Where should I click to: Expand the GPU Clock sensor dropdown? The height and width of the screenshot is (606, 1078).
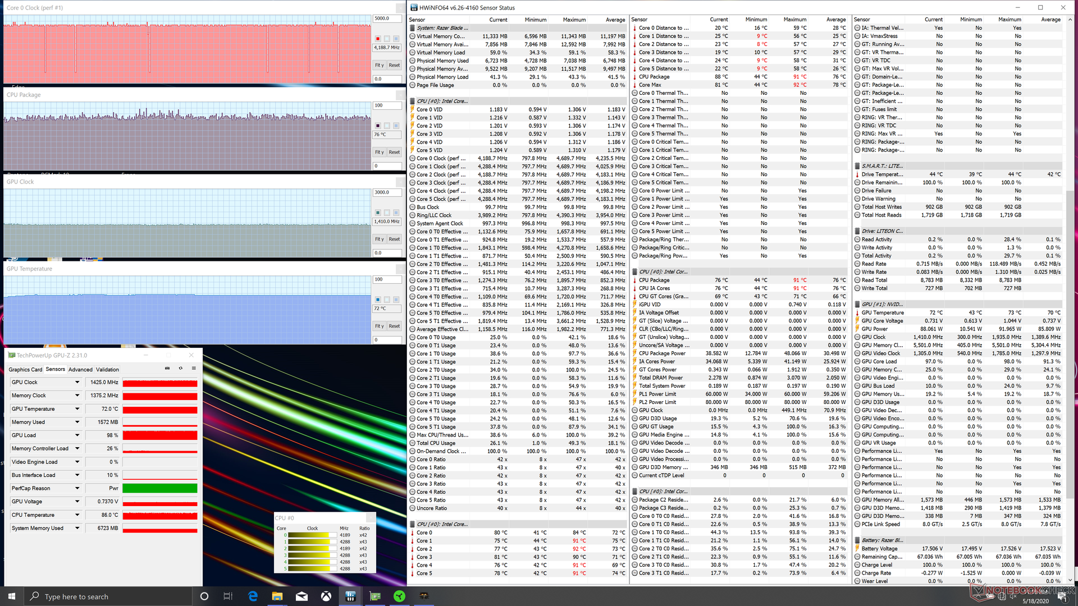pyautogui.click(x=77, y=382)
